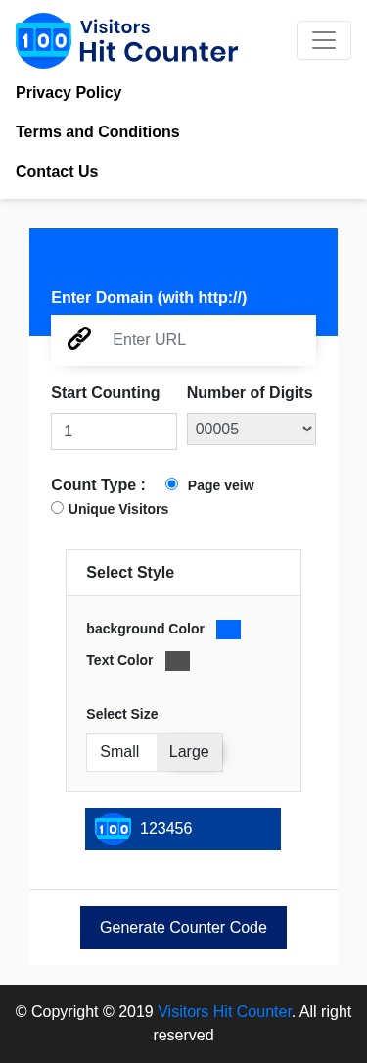Image resolution: width=367 pixels, height=1063 pixels.
Task: Select the Unique Visitors radio option
Action: (58, 508)
